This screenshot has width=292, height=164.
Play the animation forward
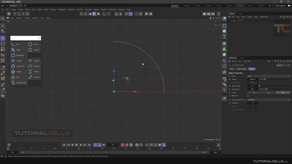click(x=77, y=145)
